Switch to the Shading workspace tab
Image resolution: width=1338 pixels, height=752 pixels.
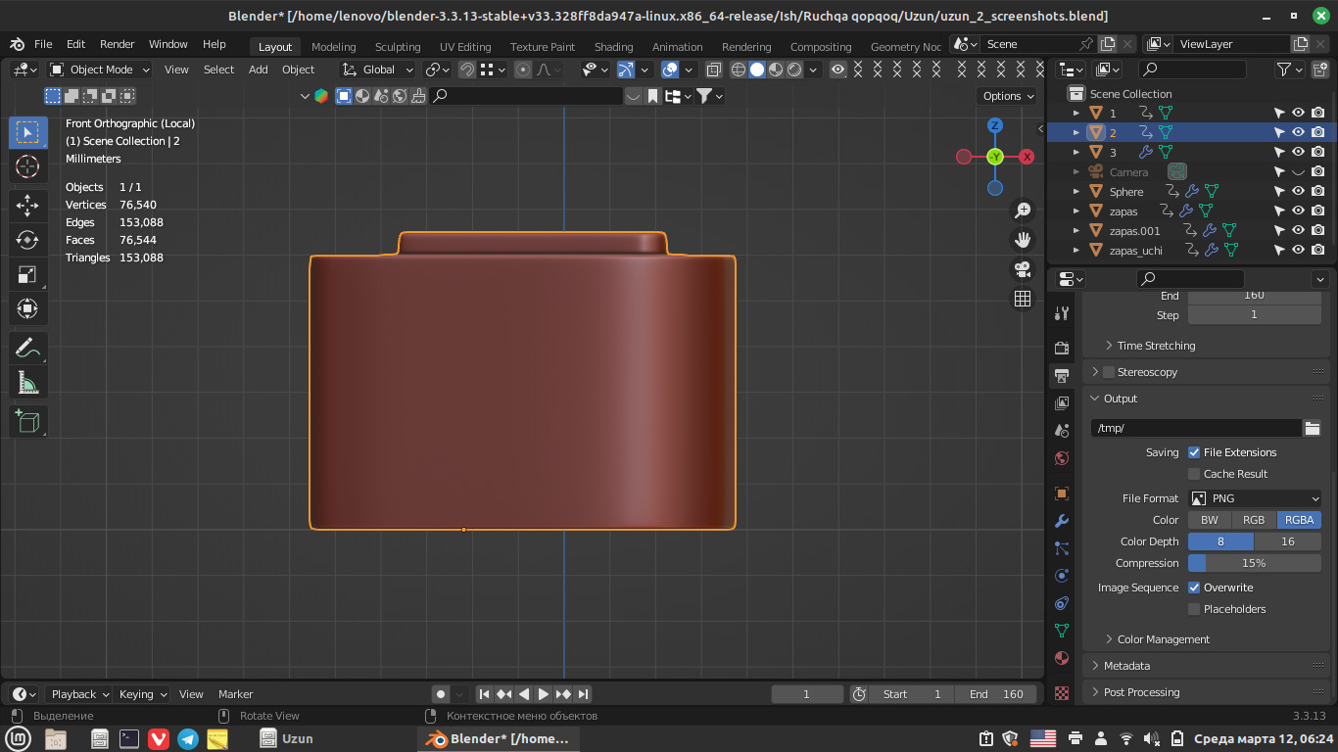[x=613, y=47]
